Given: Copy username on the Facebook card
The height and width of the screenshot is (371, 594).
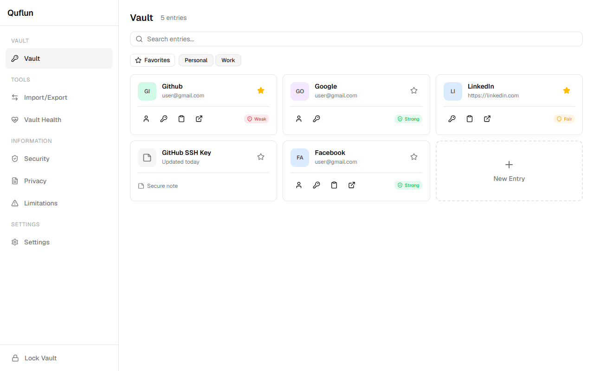Looking at the screenshot, I should coord(299,185).
